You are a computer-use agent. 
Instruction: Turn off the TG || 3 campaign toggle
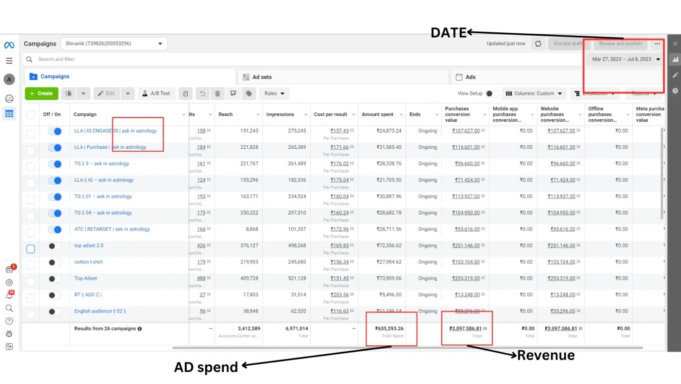click(x=55, y=164)
